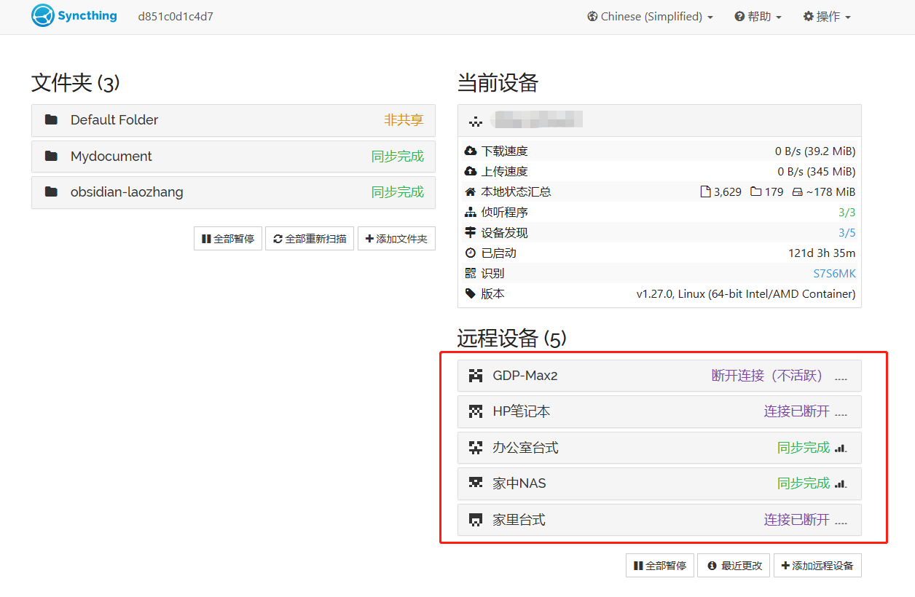Click the 识别 QR code icon
The image size is (915, 597).
(471, 274)
